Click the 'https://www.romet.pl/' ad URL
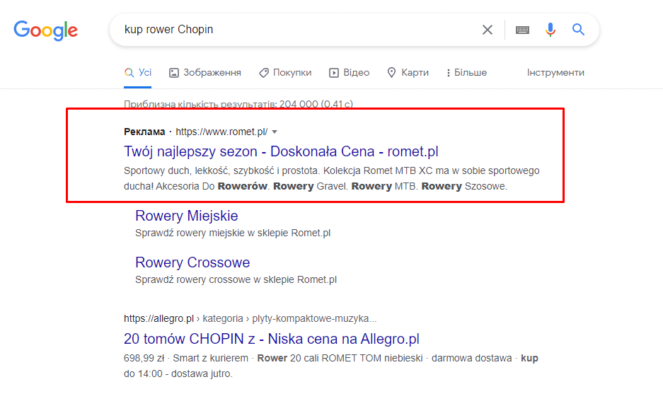The height and width of the screenshot is (394, 663). pos(221,132)
